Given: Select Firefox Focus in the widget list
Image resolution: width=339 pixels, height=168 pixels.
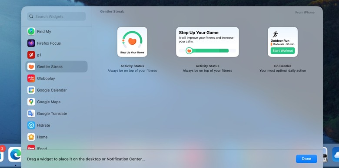Looking at the screenshot, I should pos(49,43).
